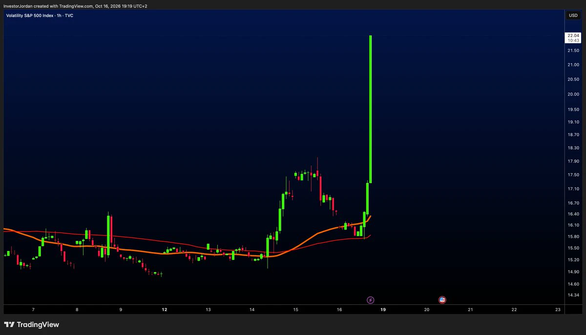The height and width of the screenshot is (335, 586).
Task: Click the 21.00 price axis label
Action: 573,65
